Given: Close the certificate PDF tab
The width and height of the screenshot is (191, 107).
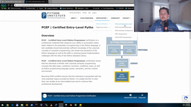Looking at the screenshot, I should [x=23, y=2].
